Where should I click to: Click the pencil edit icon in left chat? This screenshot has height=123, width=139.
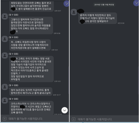(66, 4)
